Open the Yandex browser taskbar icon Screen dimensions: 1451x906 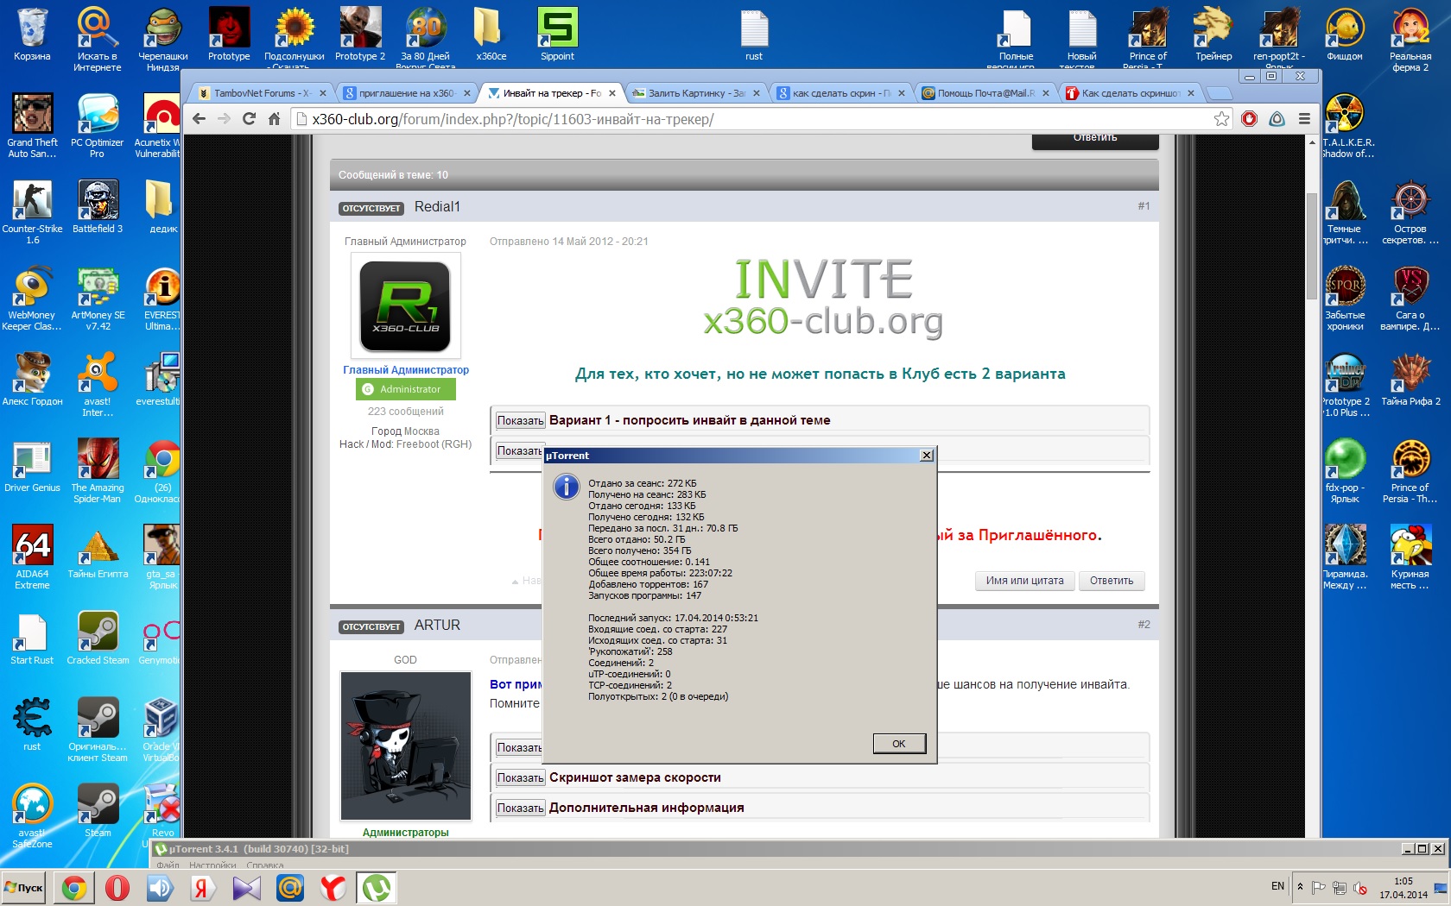333,887
